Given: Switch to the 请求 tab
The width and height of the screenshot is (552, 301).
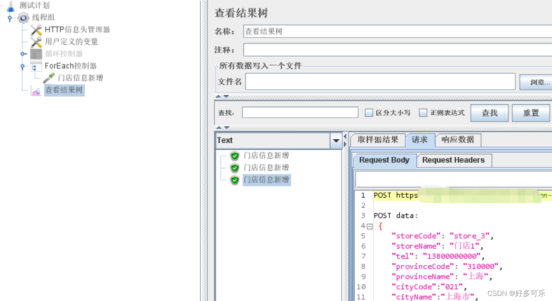Looking at the screenshot, I should click(420, 140).
